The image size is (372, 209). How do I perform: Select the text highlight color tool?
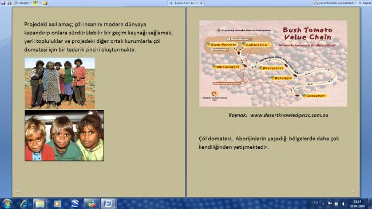[x=35, y=3]
